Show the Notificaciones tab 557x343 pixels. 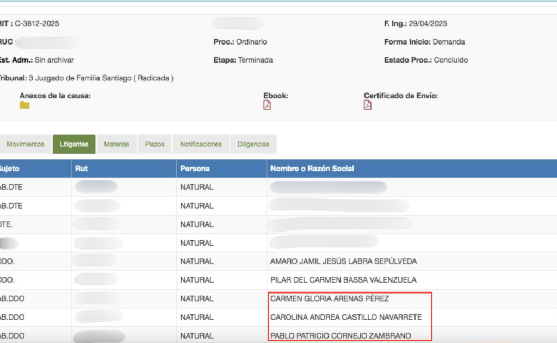point(201,144)
